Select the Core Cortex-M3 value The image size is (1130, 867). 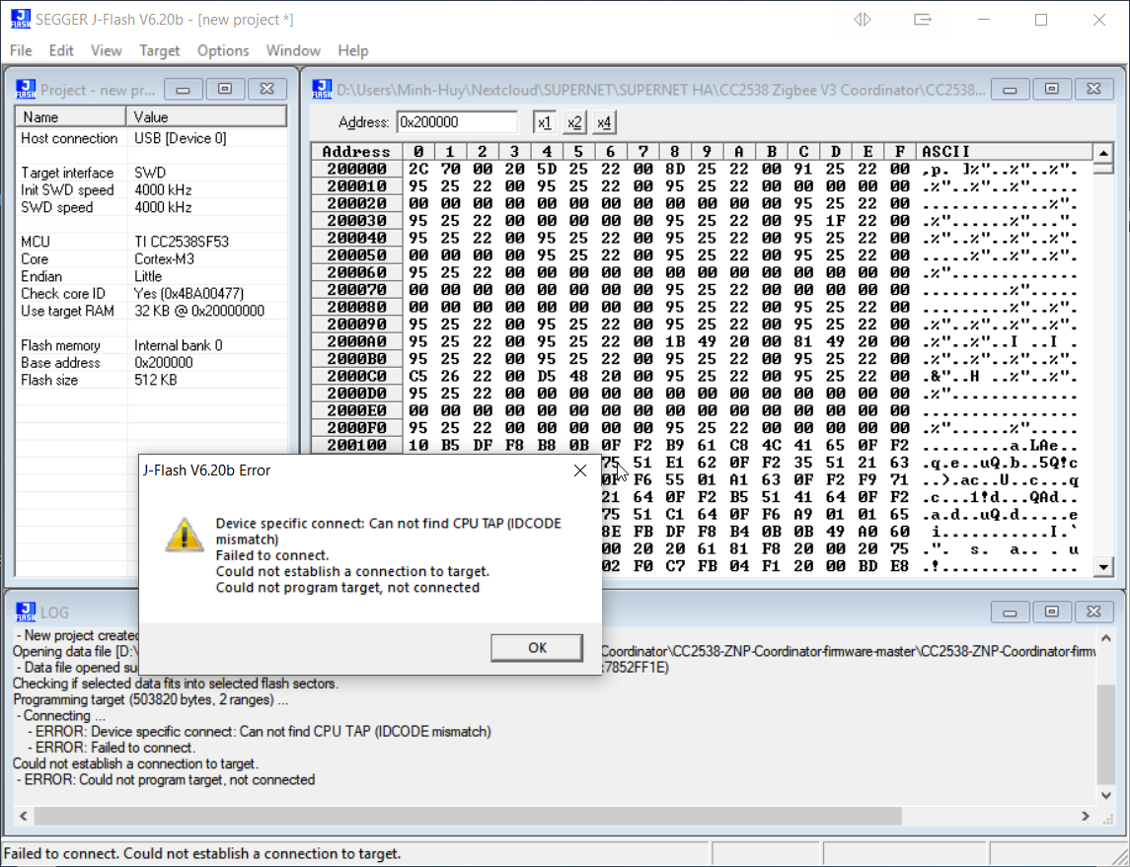click(x=164, y=259)
